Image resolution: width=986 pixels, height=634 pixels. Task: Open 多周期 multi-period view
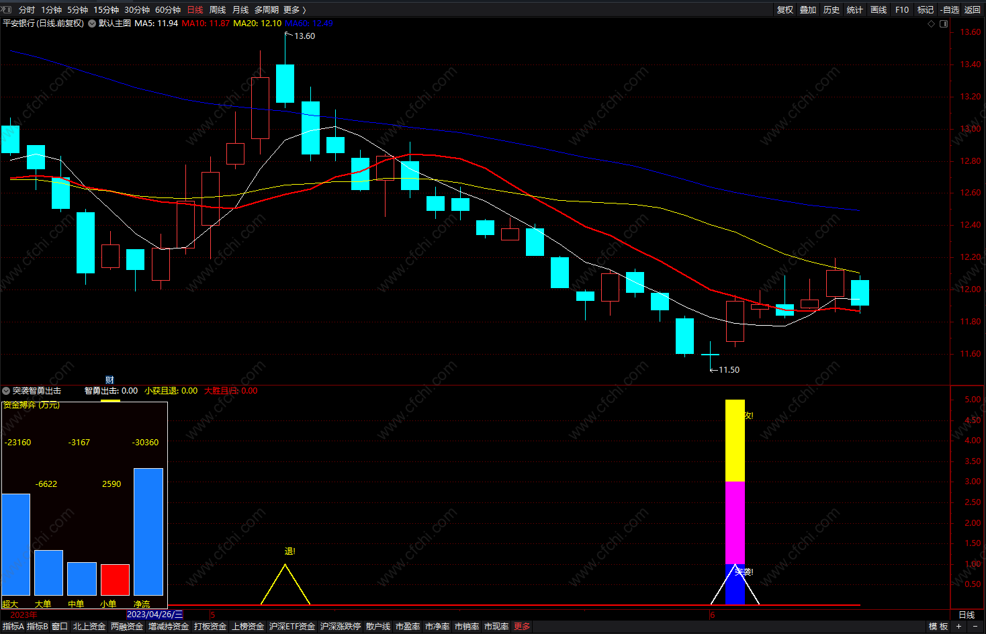[266, 9]
